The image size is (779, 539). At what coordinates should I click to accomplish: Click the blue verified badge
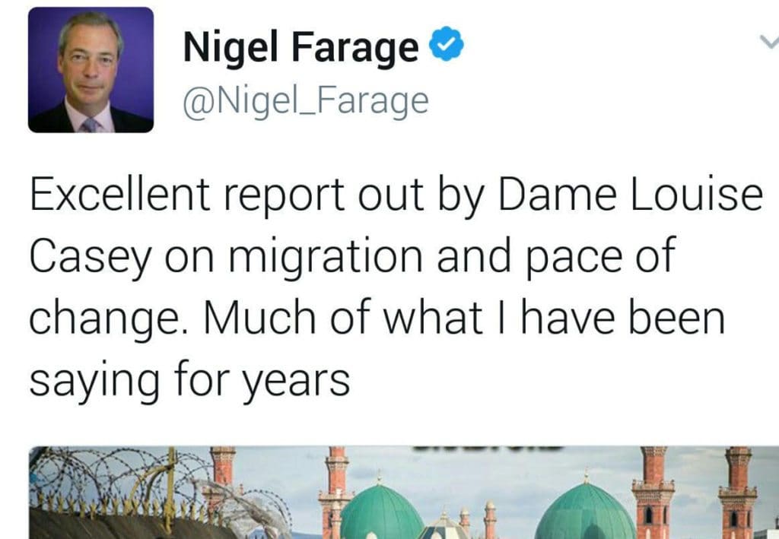tap(447, 48)
